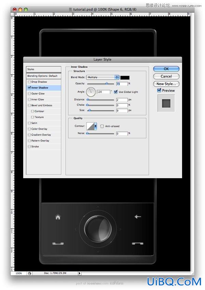This screenshot has height=290, width=205.
Task: Click the phone's center trackball button
Action: [98, 229]
